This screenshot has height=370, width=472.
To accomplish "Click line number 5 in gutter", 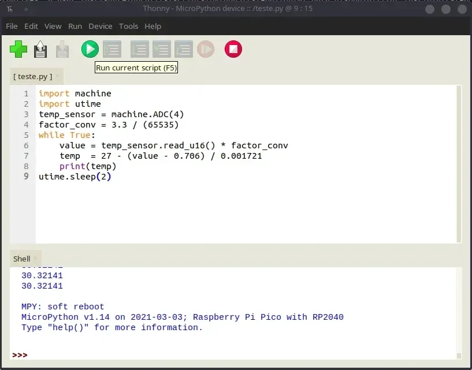I will (x=26, y=136).
